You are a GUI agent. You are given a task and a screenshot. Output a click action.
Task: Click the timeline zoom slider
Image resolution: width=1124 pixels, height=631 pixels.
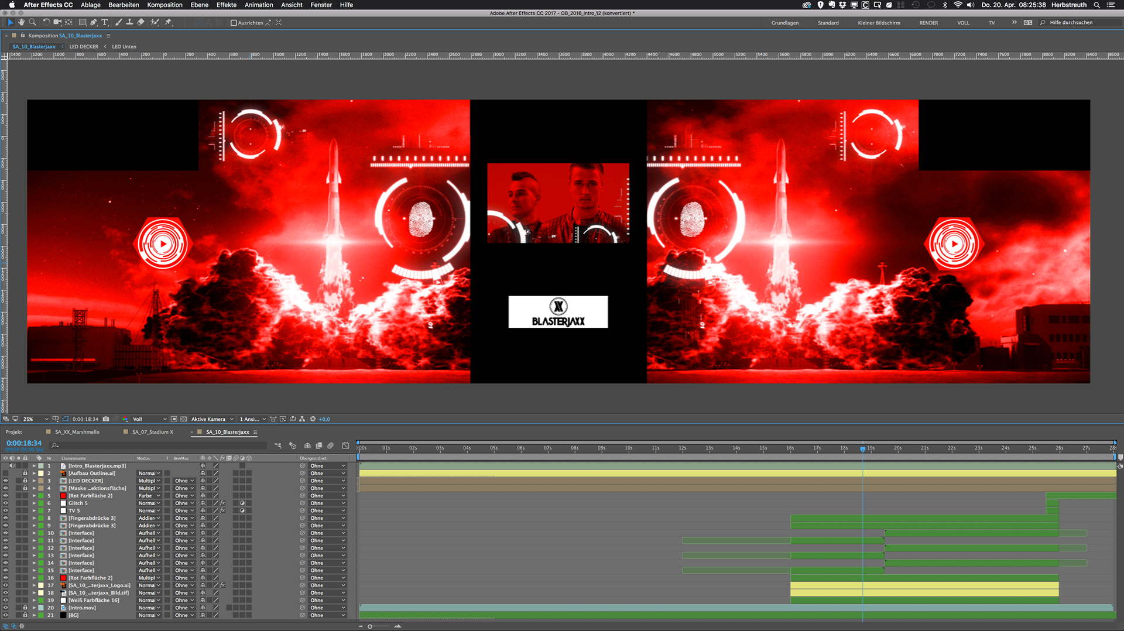pyautogui.click(x=379, y=626)
